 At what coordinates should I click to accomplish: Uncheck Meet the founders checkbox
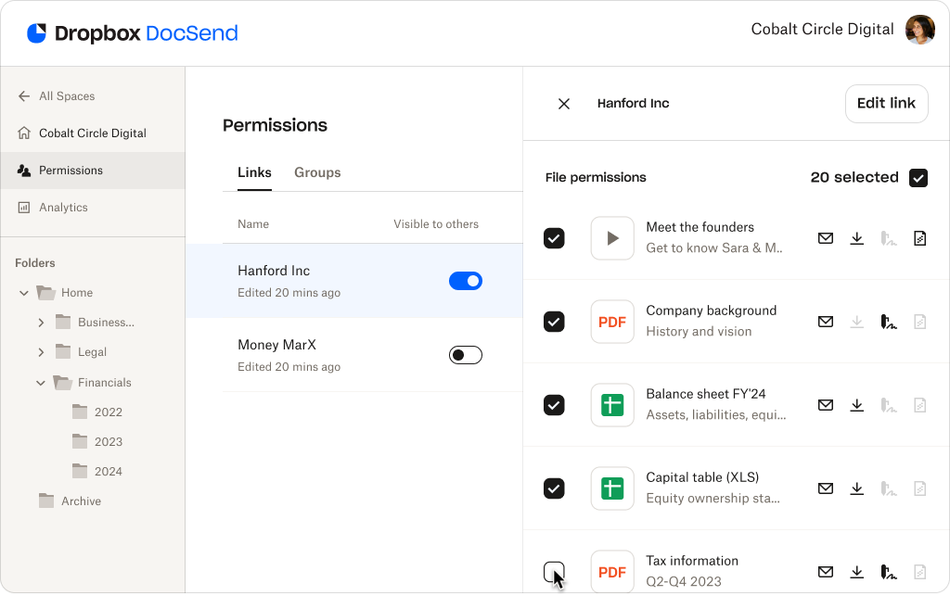click(554, 238)
